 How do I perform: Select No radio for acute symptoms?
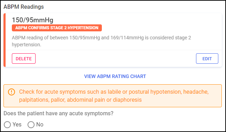click(x=31, y=125)
